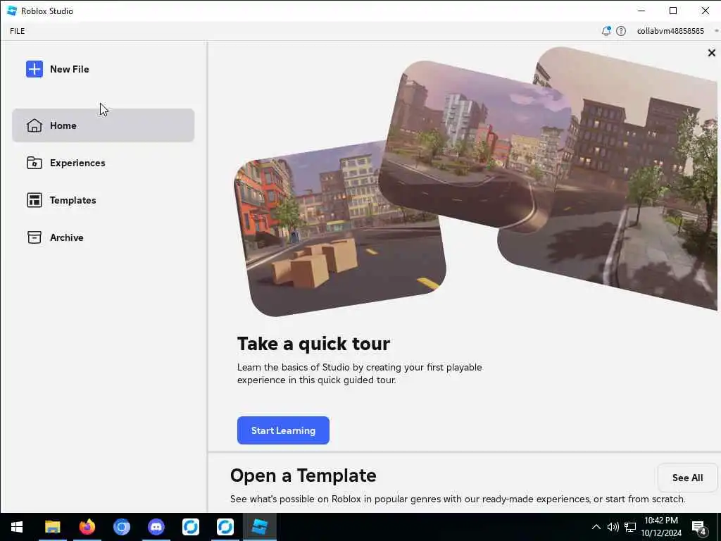
Task: Open the blue circle browser taskbar icon
Action: click(x=122, y=527)
